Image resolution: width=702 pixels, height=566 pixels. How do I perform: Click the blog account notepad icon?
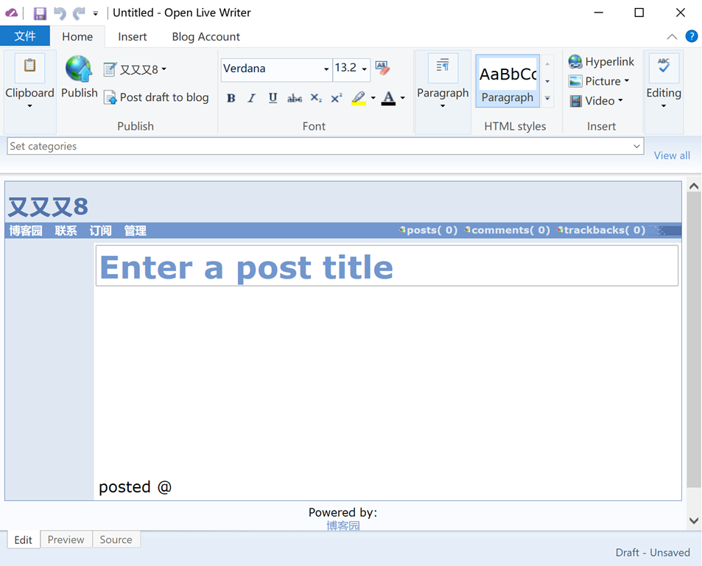click(110, 69)
